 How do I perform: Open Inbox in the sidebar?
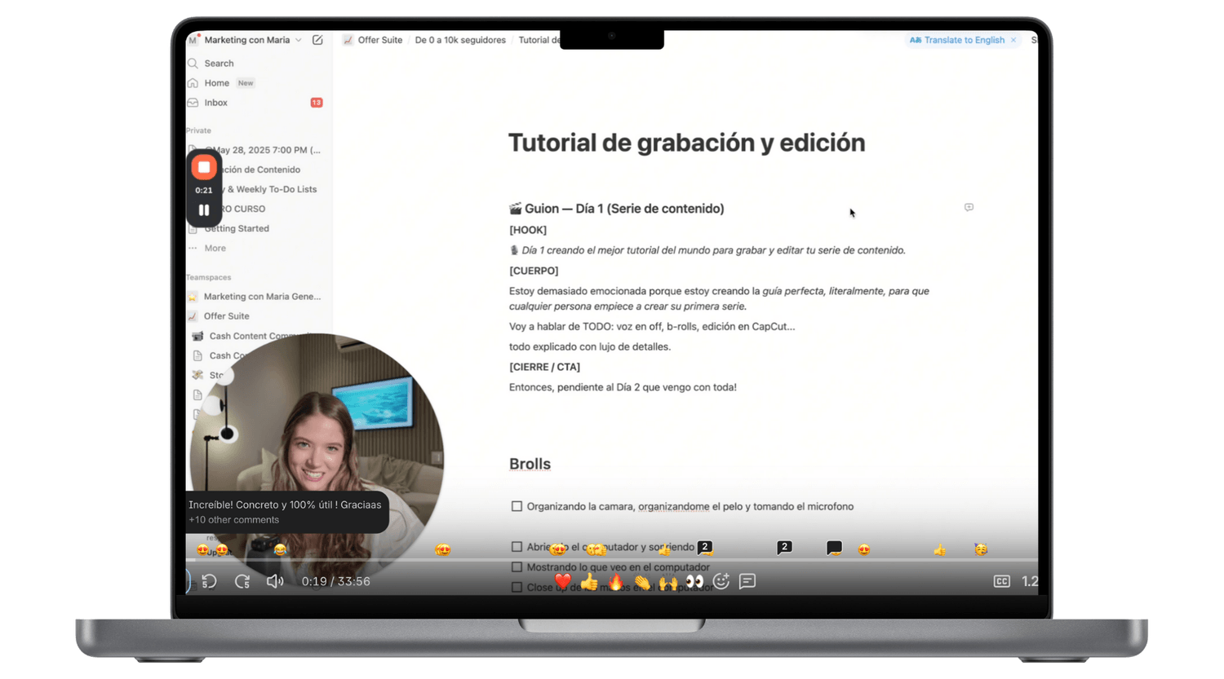215,103
